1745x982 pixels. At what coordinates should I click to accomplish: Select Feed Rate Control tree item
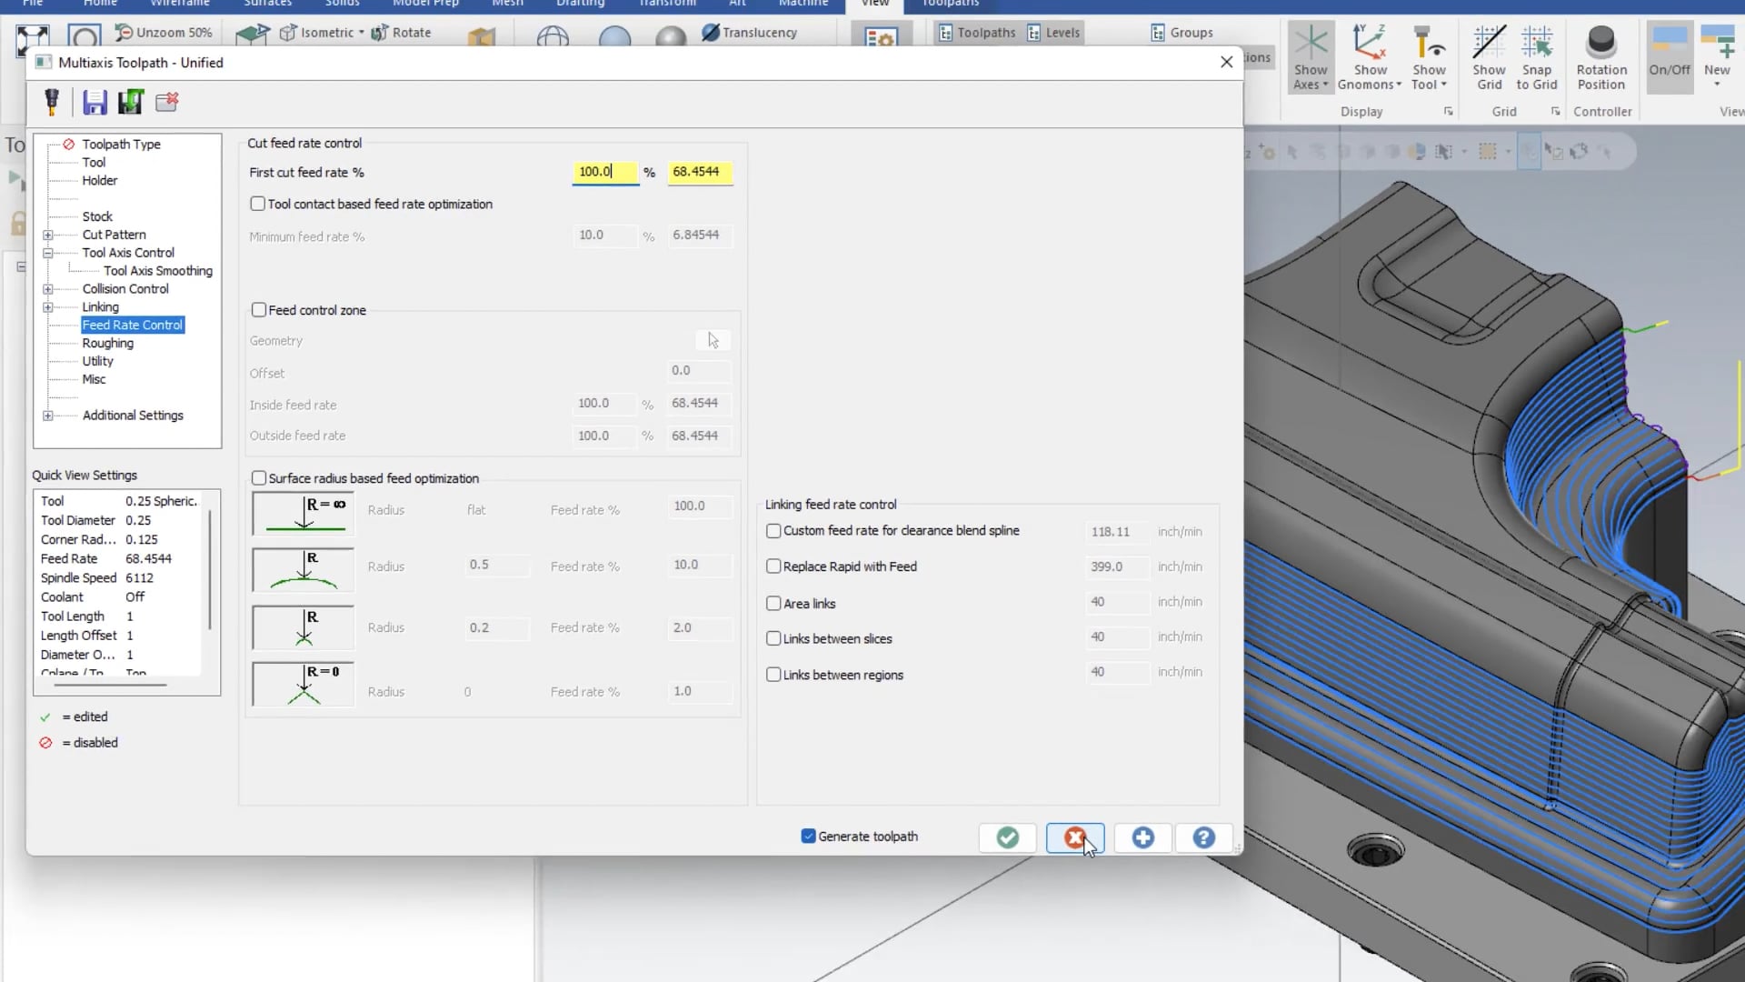tap(131, 325)
